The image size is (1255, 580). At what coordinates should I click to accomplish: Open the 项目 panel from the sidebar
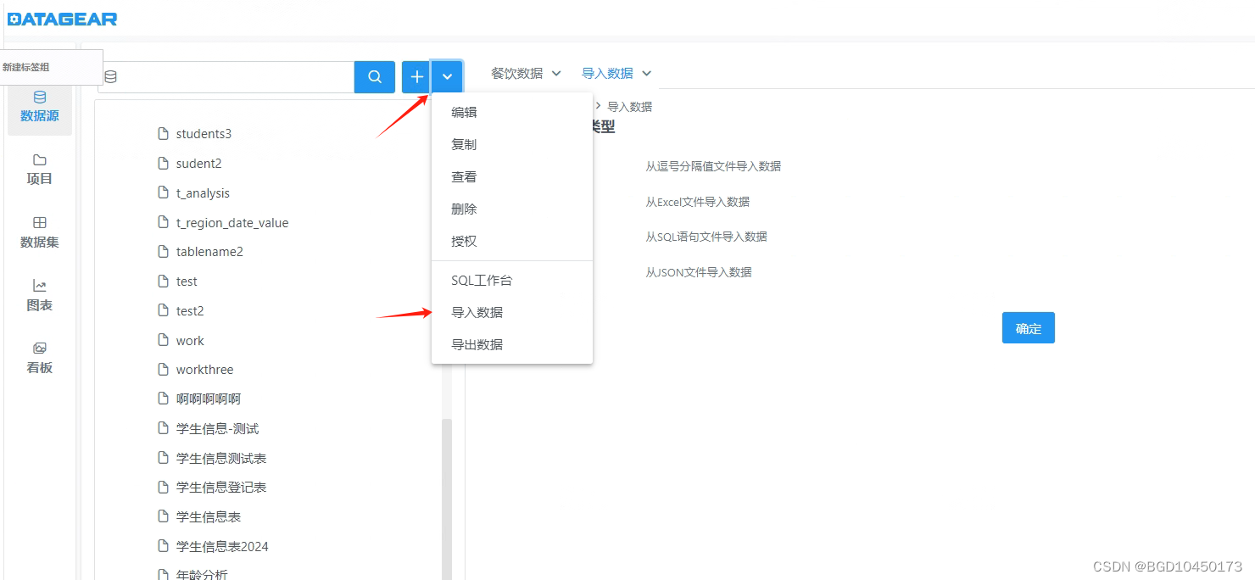(x=39, y=169)
